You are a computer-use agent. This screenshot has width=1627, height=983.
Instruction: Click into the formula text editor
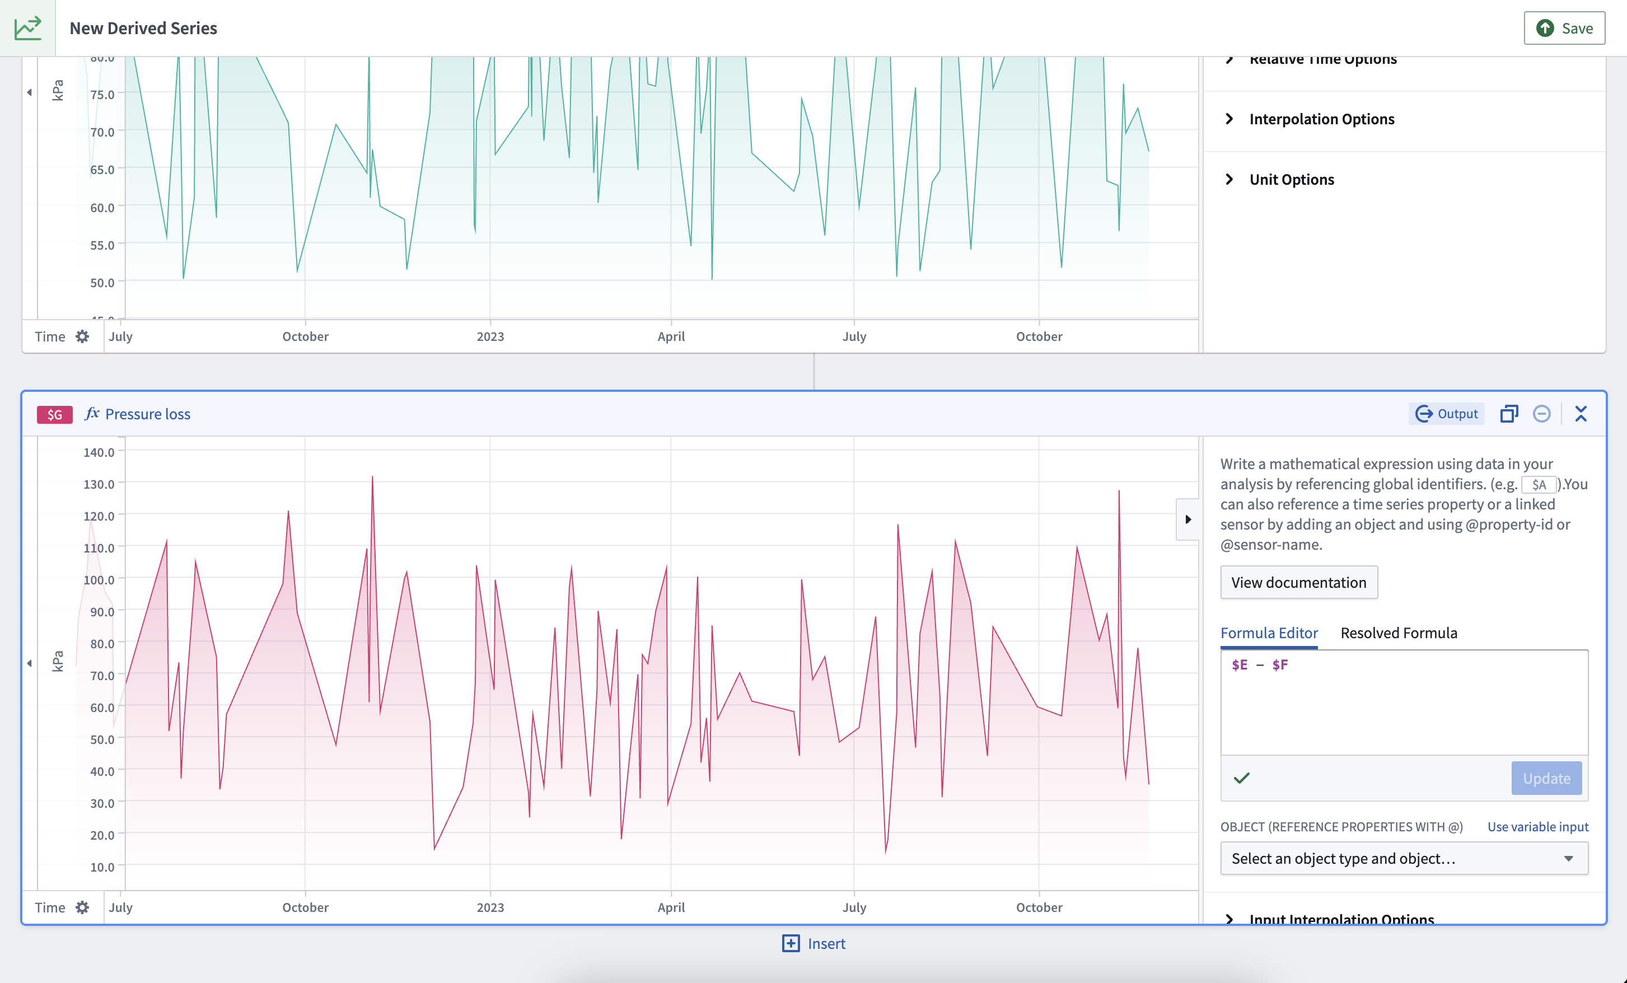1404,703
